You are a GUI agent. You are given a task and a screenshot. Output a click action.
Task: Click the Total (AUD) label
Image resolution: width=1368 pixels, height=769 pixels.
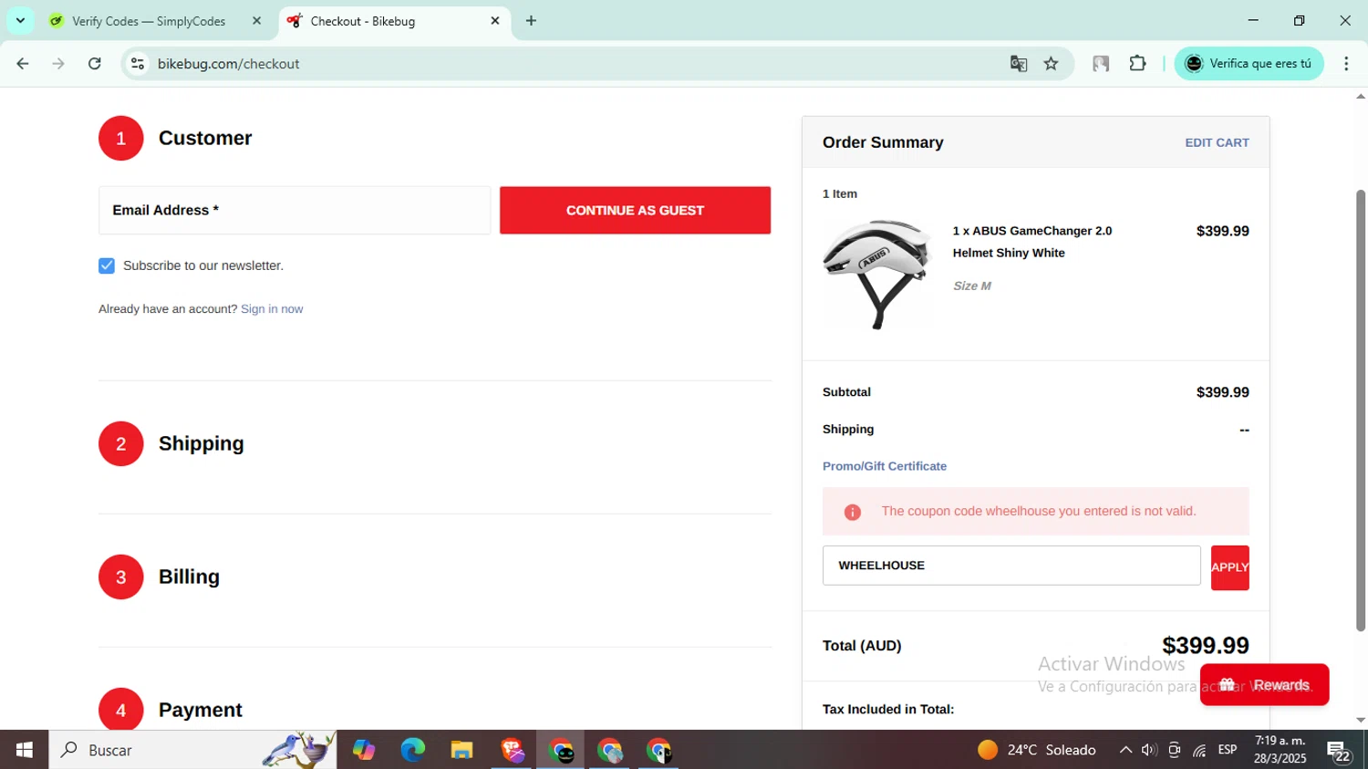862,646
